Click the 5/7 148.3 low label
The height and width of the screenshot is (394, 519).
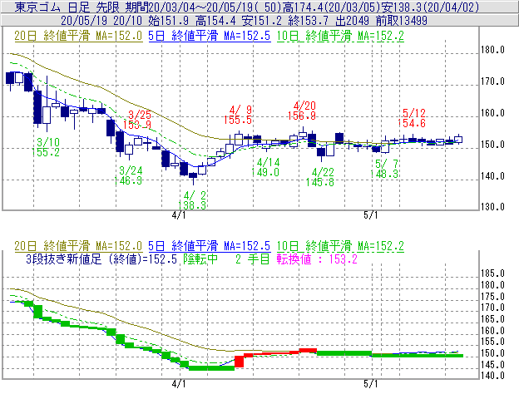384,169
